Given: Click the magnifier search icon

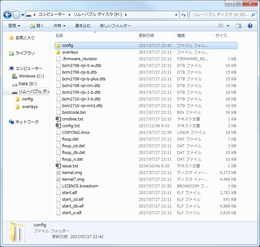Looking at the screenshot, I should [x=253, y=15].
